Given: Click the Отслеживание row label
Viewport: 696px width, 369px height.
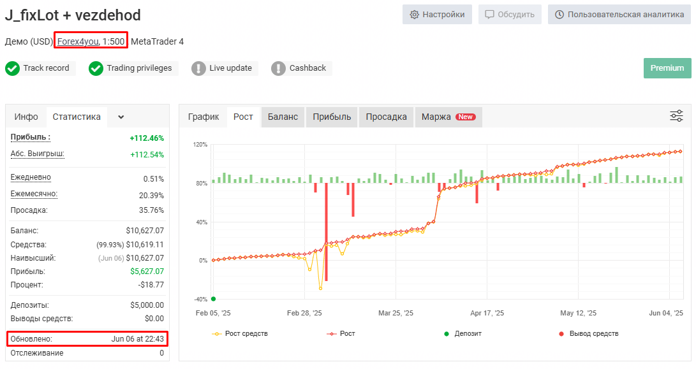Looking at the screenshot, I should [37, 352].
